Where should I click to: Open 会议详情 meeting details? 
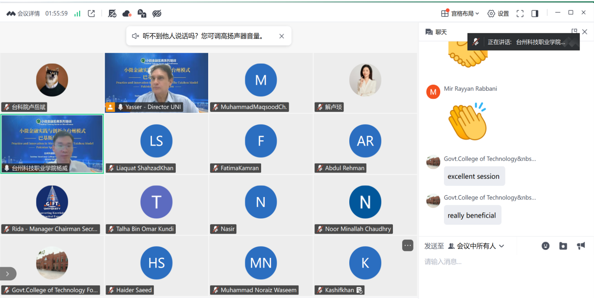tap(23, 14)
